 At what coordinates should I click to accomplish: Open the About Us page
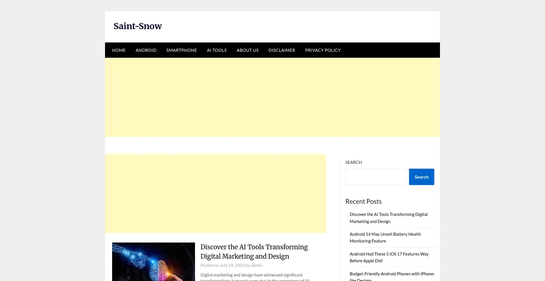pos(248,50)
